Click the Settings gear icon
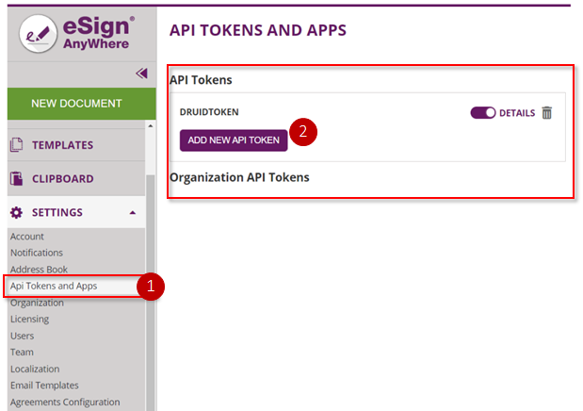This screenshot has height=411, width=583. point(16,213)
